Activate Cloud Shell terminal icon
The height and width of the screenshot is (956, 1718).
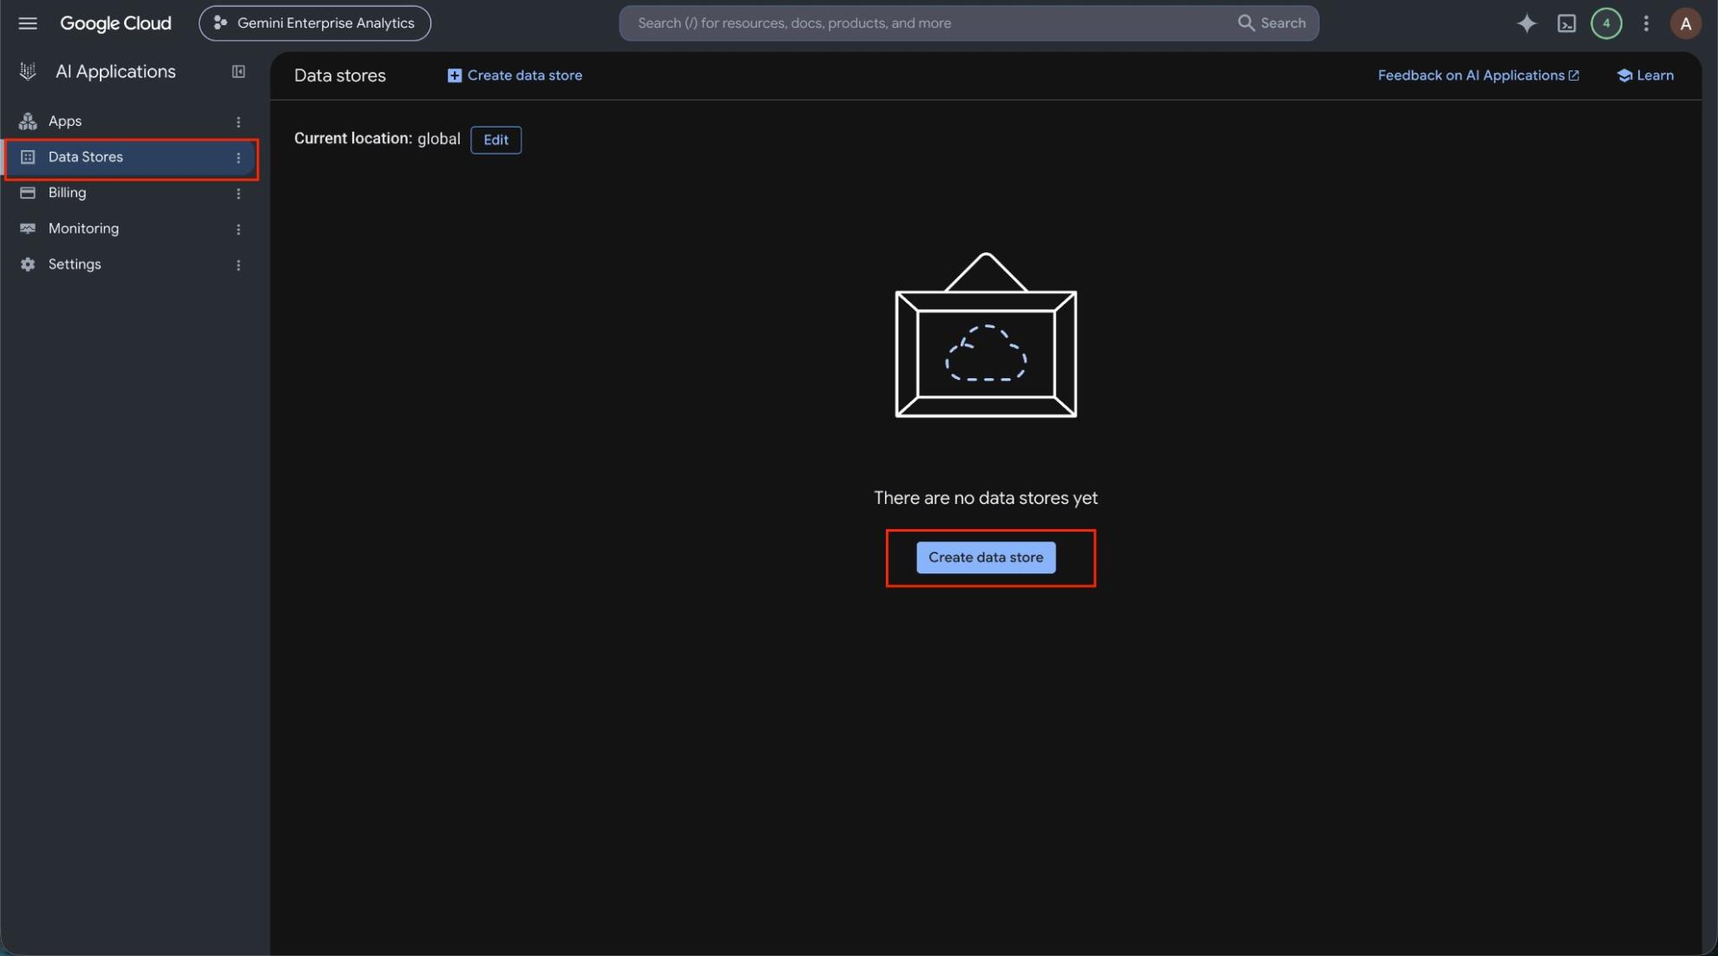click(x=1566, y=23)
